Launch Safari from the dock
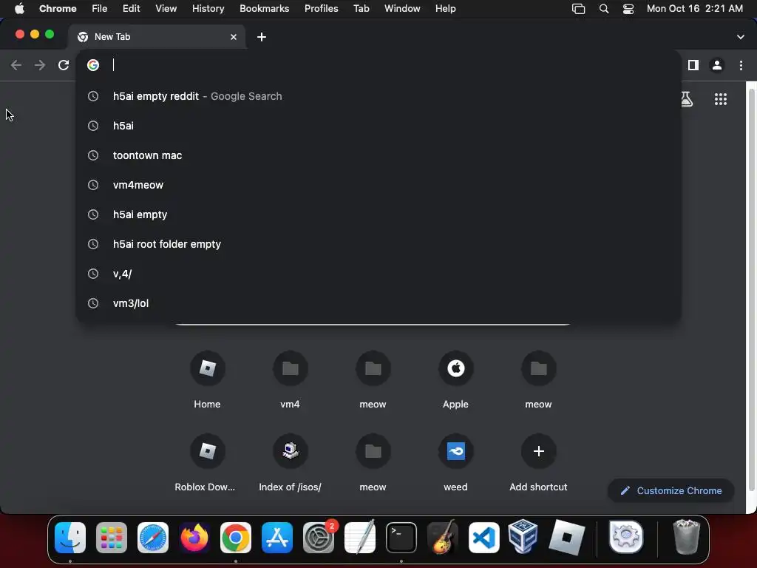This screenshot has height=568, width=757. [x=153, y=538]
